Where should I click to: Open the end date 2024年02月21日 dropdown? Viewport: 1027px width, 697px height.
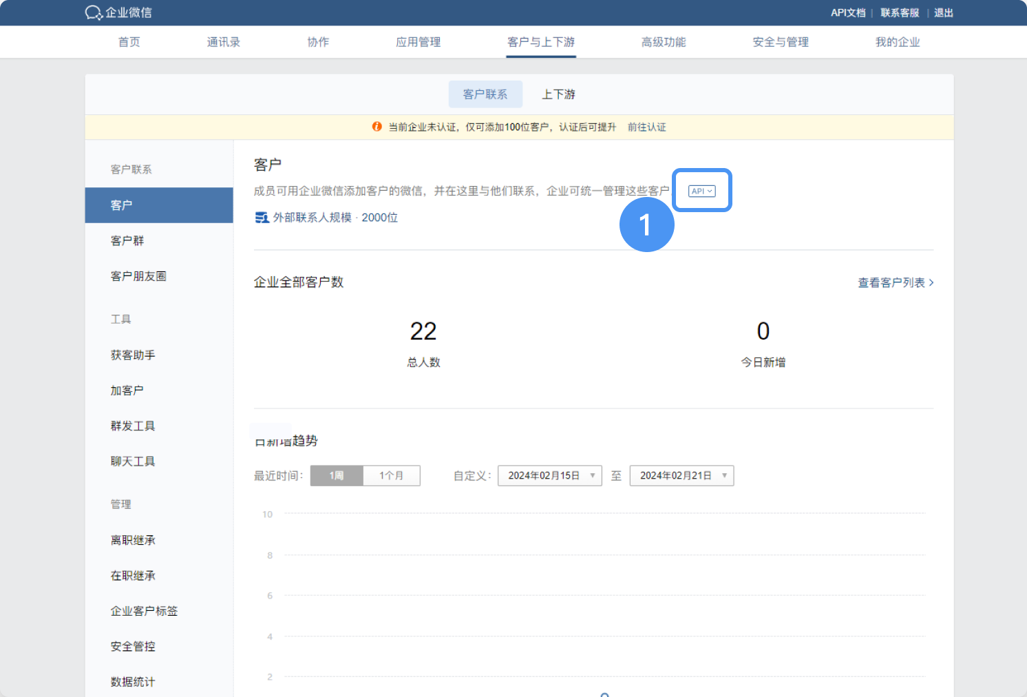[681, 476]
